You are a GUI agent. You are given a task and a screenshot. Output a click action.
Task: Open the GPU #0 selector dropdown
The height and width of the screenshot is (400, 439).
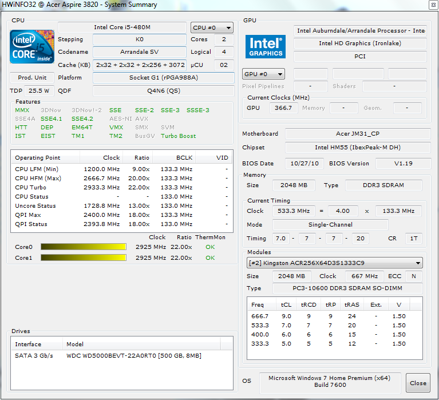click(263, 74)
